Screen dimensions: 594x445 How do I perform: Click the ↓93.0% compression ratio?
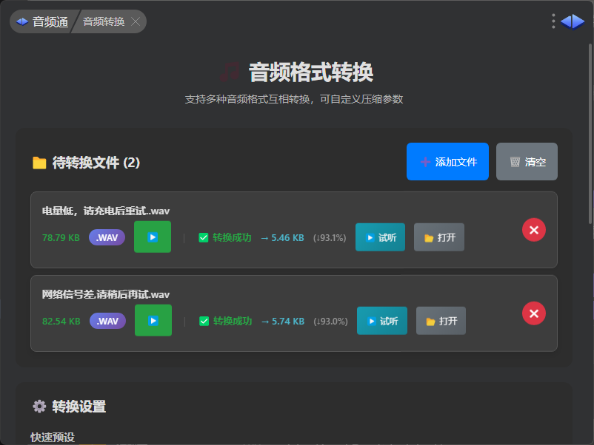point(331,322)
